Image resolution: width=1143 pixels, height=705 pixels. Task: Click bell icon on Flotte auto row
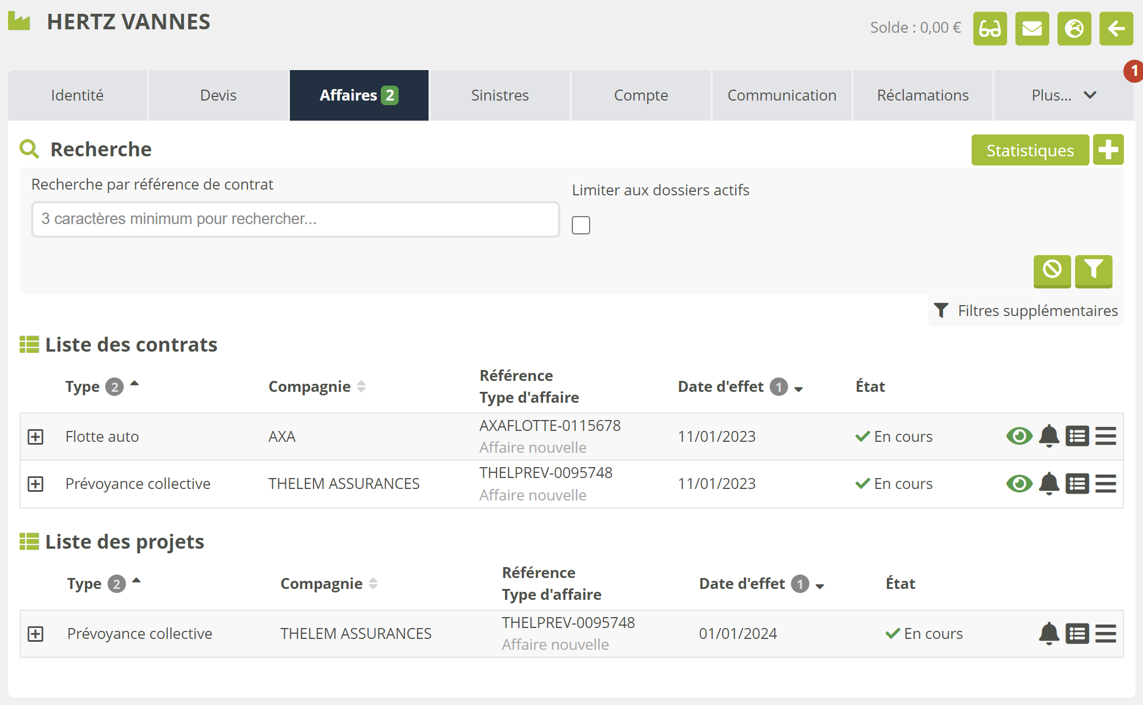[x=1049, y=436]
